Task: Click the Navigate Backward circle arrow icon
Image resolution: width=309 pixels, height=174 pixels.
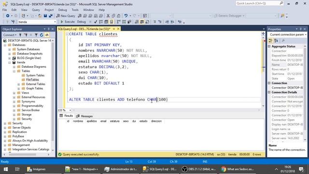Action: point(8,16)
